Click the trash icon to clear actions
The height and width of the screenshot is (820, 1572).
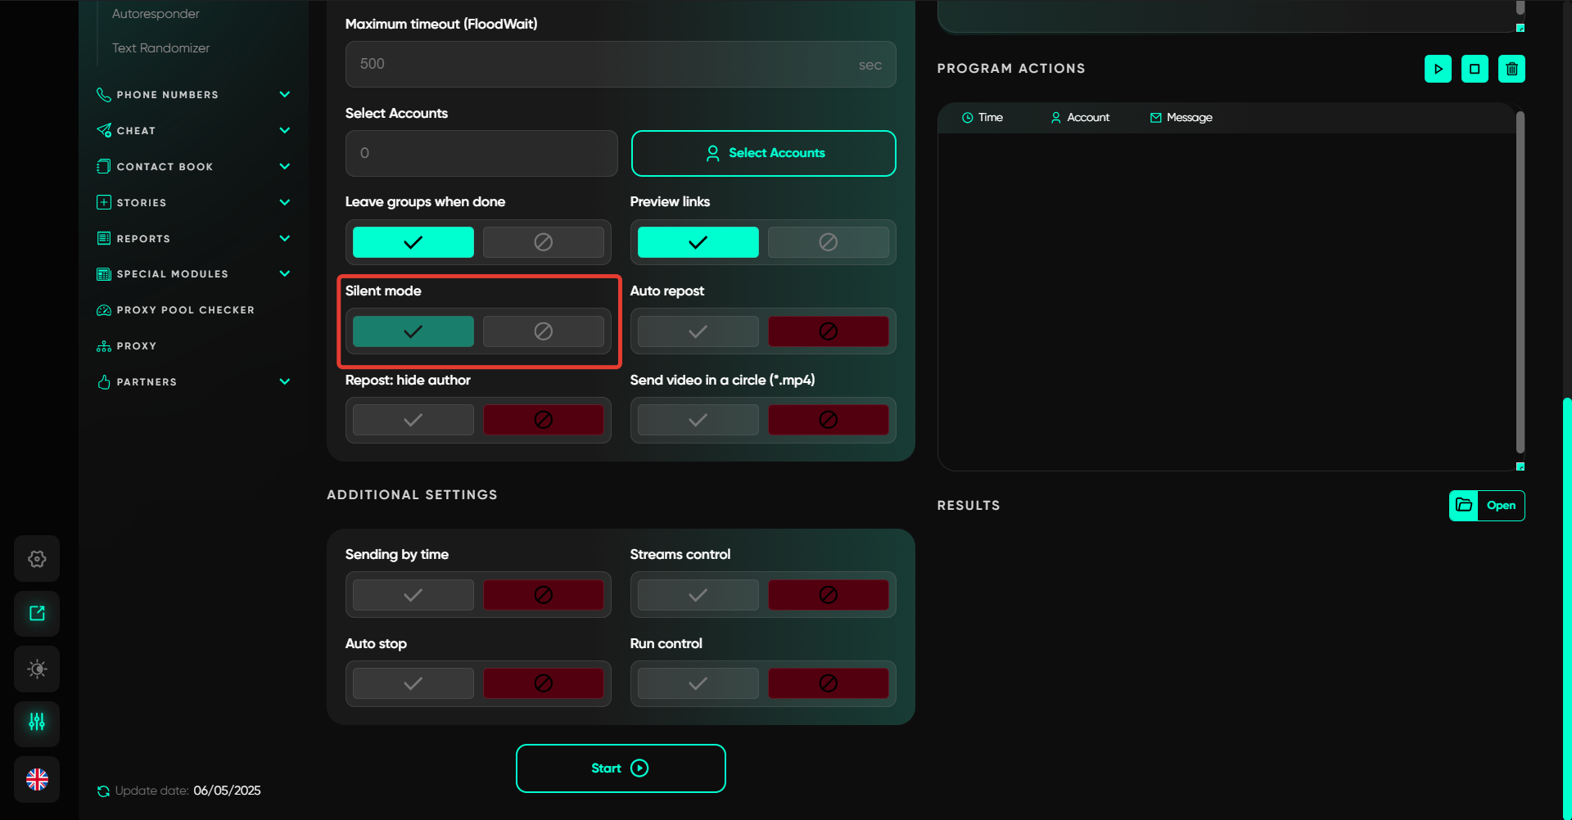click(1511, 69)
